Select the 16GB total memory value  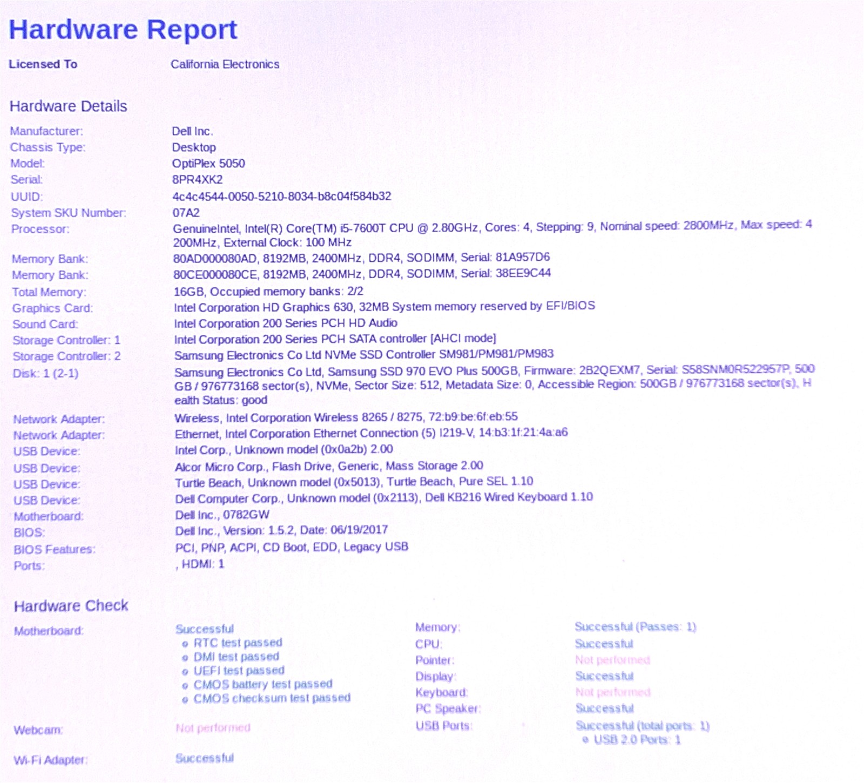click(x=268, y=292)
